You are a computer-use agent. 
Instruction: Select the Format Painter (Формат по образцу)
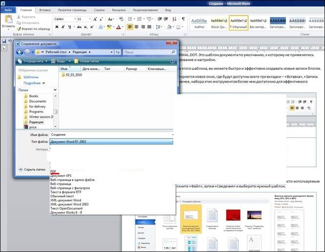33,29
